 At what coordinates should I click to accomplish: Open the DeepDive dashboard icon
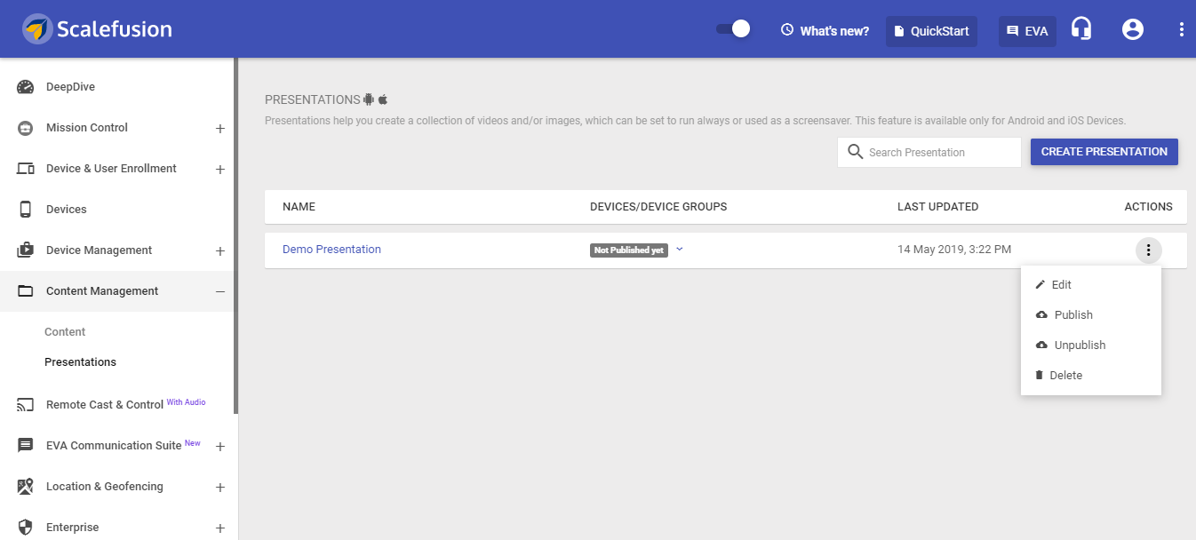tap(25, 87)
